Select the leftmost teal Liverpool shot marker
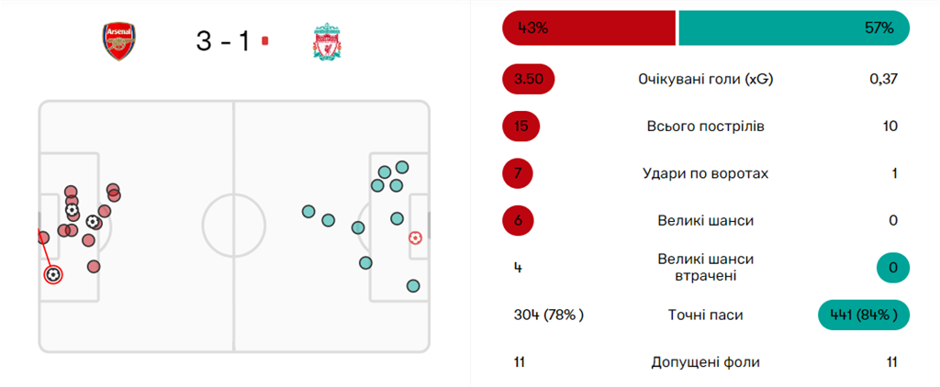 point(309,212)
